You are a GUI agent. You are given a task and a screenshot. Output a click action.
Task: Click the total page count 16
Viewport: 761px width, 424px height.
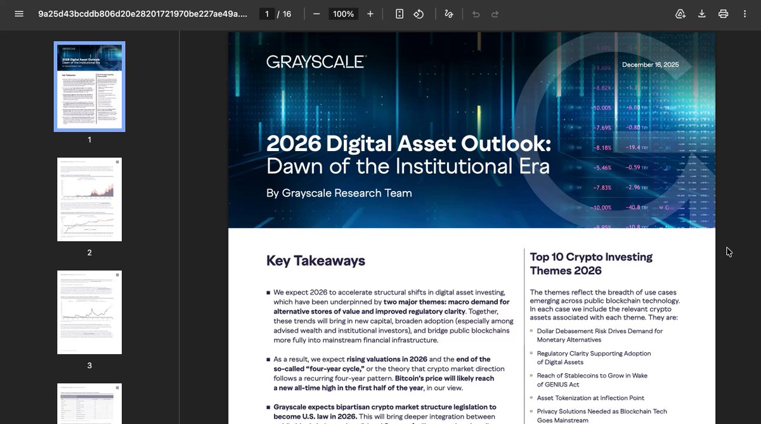click(287, 14)
